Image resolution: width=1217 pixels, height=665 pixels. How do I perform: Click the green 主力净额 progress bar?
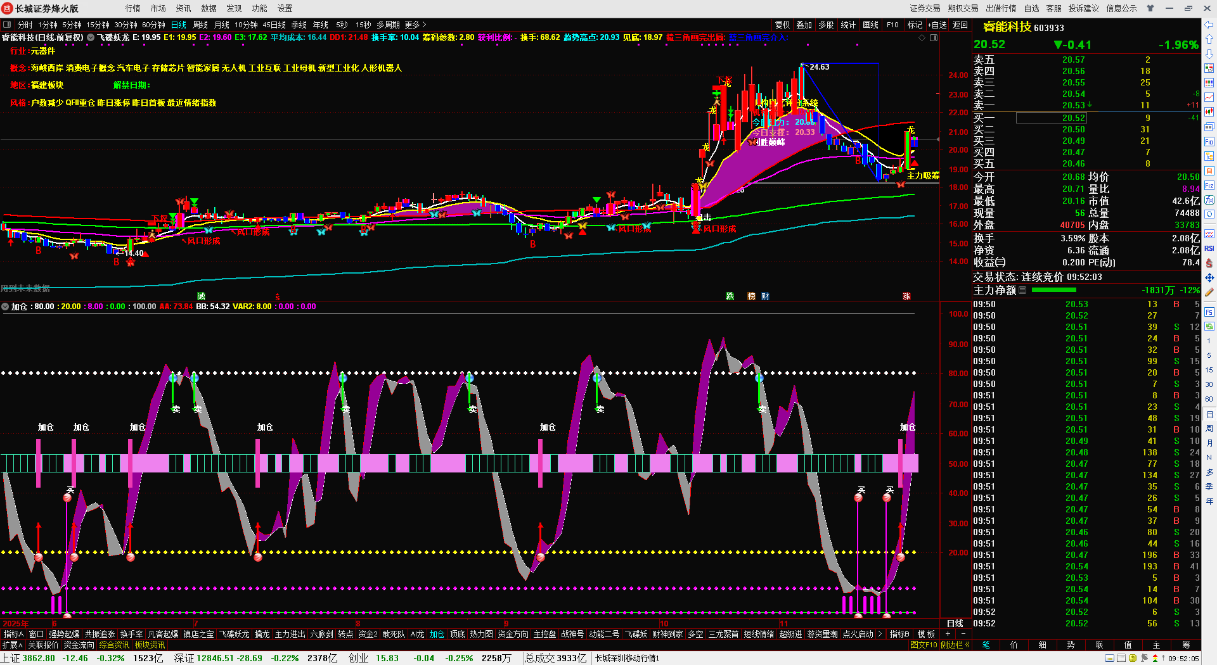click(1053, 290)
